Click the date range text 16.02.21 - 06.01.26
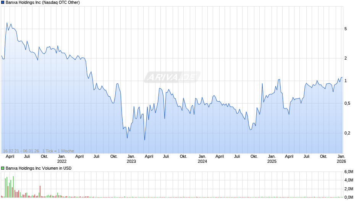 click(21, 151)
